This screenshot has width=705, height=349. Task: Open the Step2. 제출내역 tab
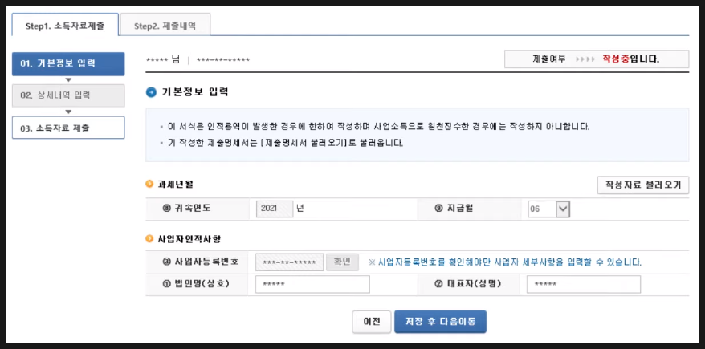165,26
